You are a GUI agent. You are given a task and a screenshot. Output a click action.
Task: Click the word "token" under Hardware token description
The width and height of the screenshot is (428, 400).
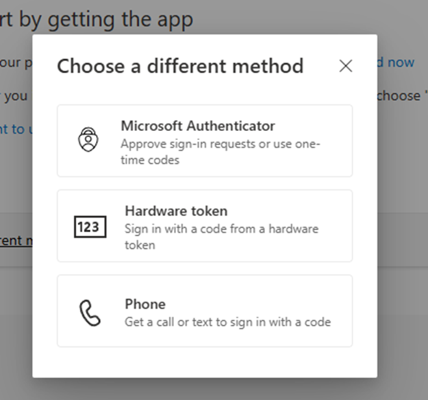point(140,246)
